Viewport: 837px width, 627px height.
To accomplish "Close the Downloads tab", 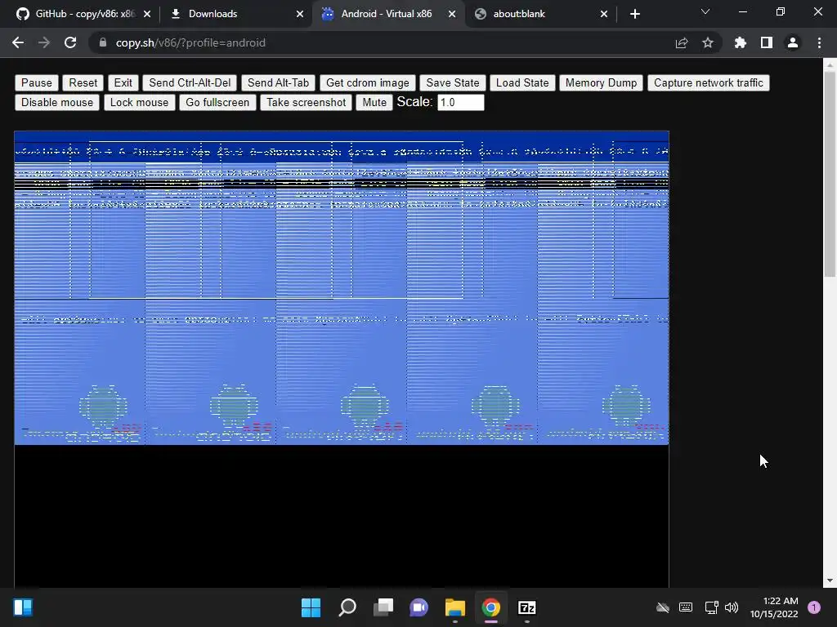I will click(x=300, y=14).
